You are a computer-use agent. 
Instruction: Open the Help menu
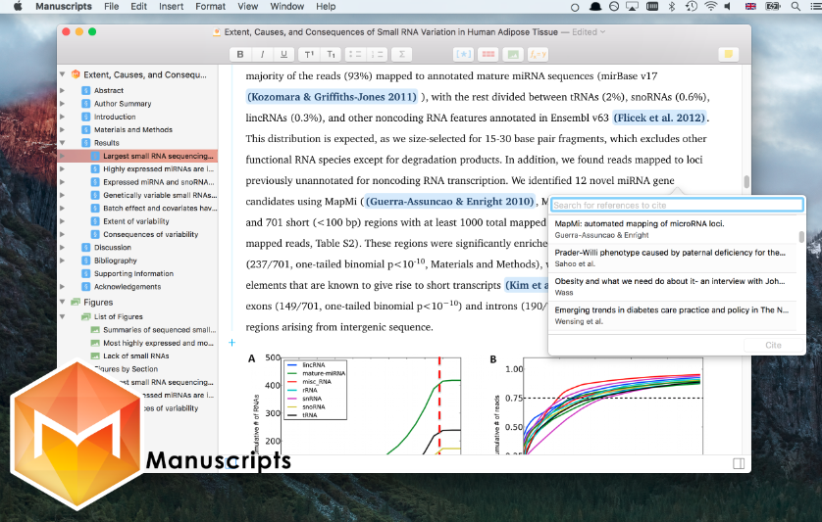click(x=326, y=6)
